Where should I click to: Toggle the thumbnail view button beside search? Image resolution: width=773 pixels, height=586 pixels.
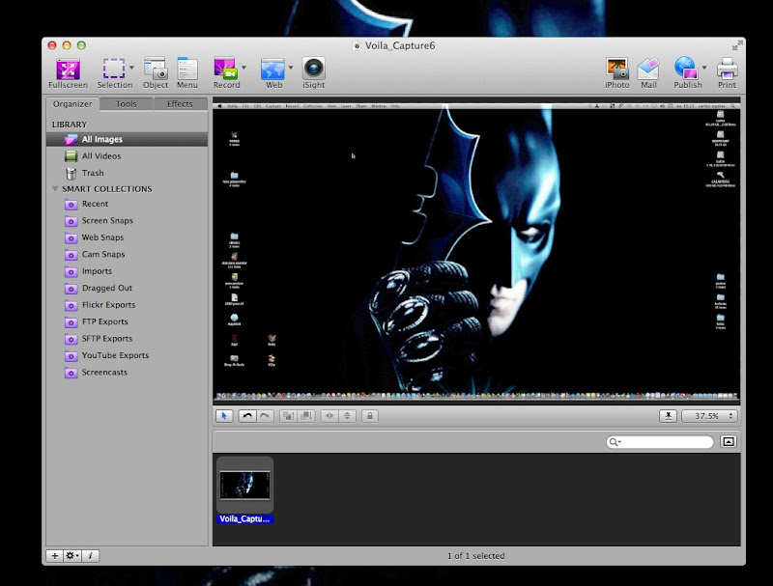click(x=729, y=442)
